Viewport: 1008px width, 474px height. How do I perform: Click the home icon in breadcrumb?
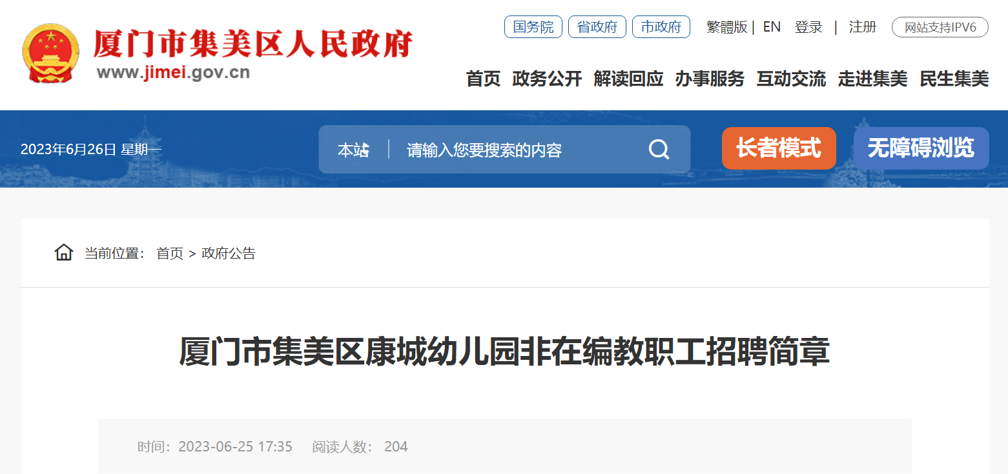[64, 252]
